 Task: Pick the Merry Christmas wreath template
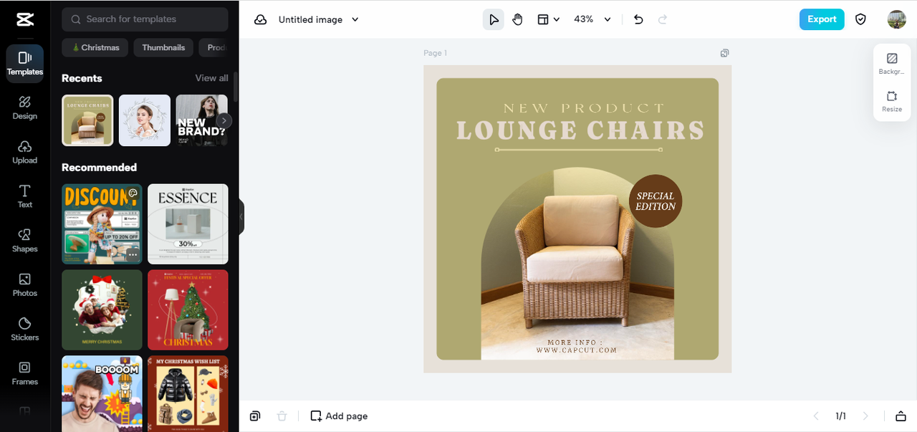(102, 309)
